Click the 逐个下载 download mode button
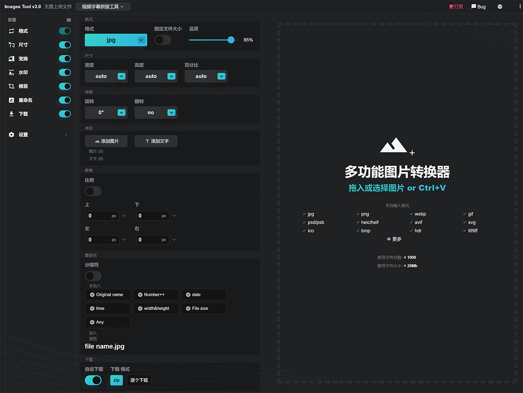Screen dimensions: 523x393 click(139, 380)
